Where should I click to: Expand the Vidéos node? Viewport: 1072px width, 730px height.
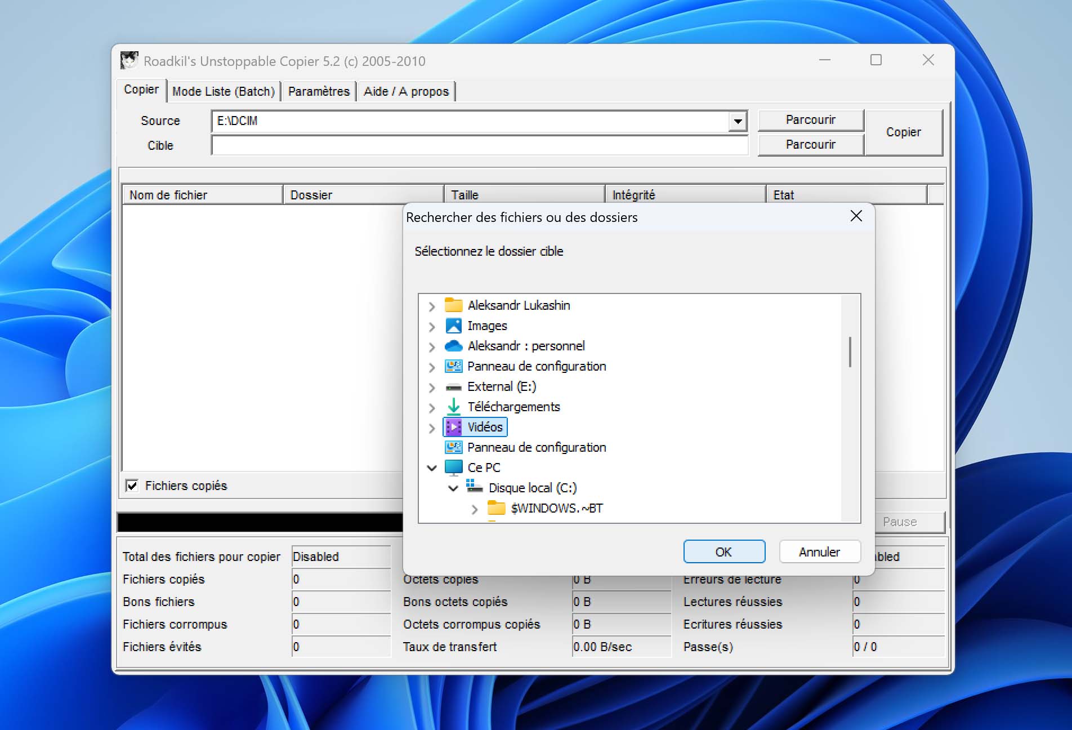coord(432,428)
